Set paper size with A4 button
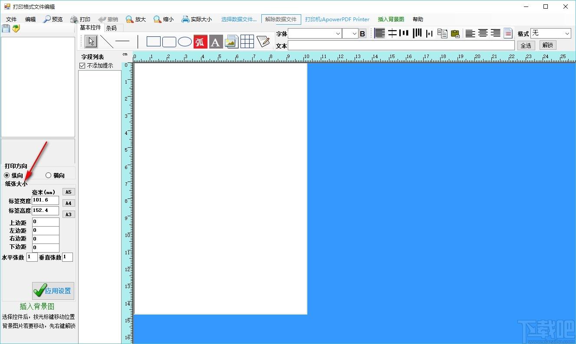Viewport: 576px width, 344px height. pyautogui.click(x=69, y=203)
